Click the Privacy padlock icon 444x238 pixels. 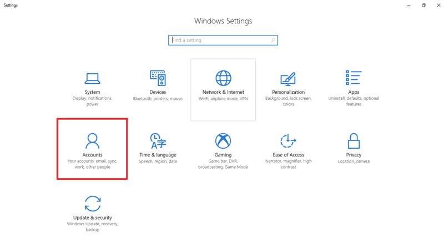tap(354, 140)
